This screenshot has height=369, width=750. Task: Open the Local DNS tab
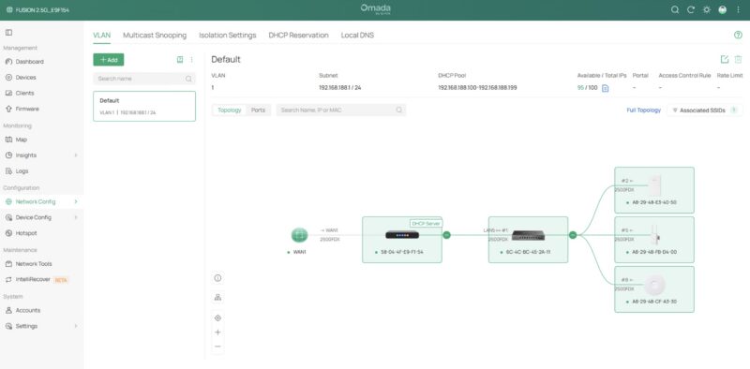click(357, 36)
